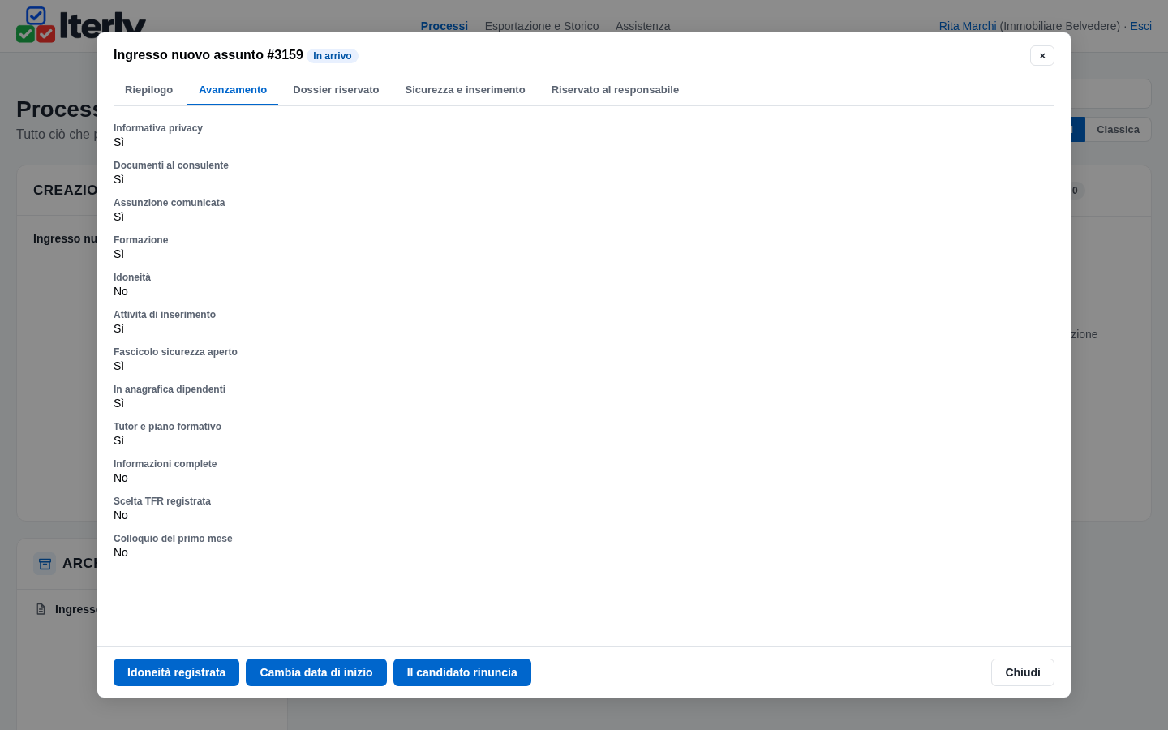The height and width of the screenshot is (730, 1168).
Task: Click Cambia data di inizio button
Action: (316, 672)
